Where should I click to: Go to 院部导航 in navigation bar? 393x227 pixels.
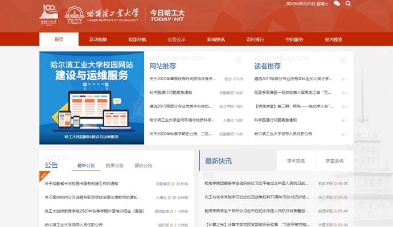tap(137, 39)
